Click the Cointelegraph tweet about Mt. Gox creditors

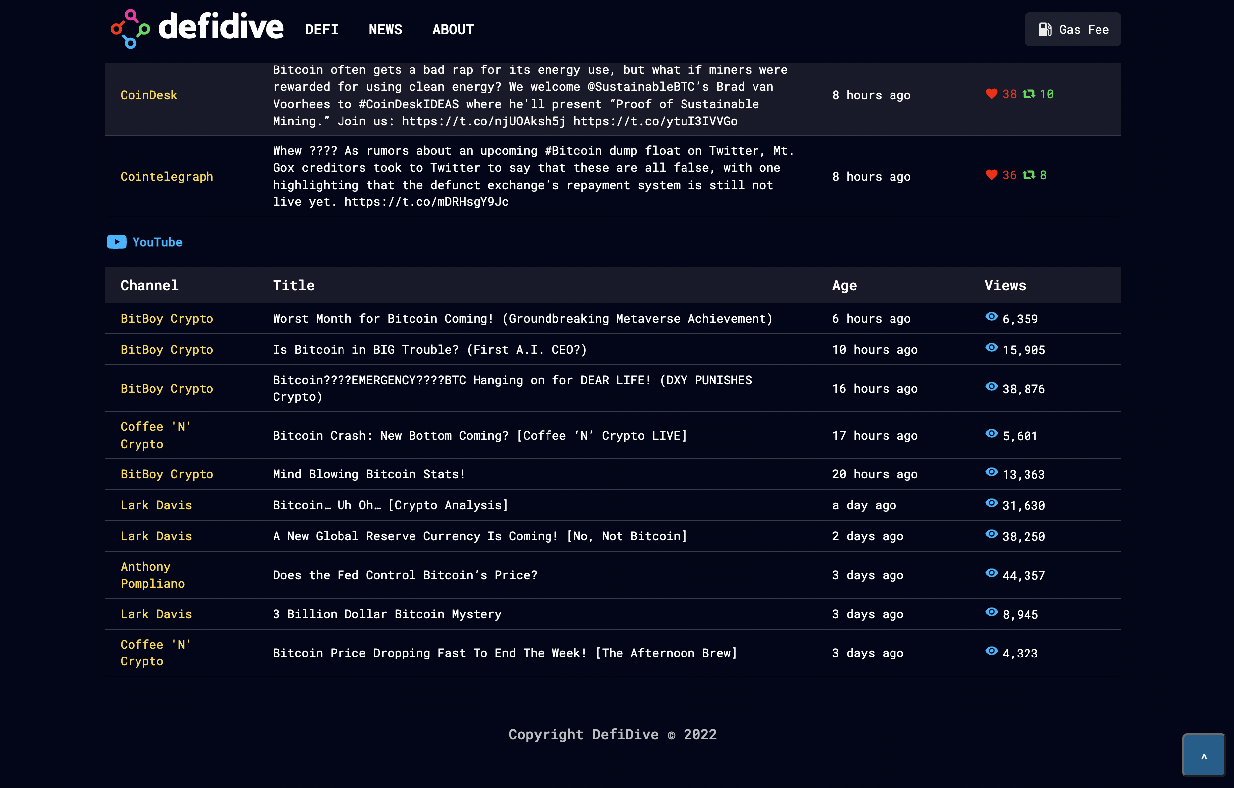pyautogui.click(x=534, y=176)
